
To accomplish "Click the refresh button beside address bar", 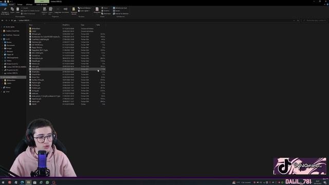I will [x=298, y=21].
